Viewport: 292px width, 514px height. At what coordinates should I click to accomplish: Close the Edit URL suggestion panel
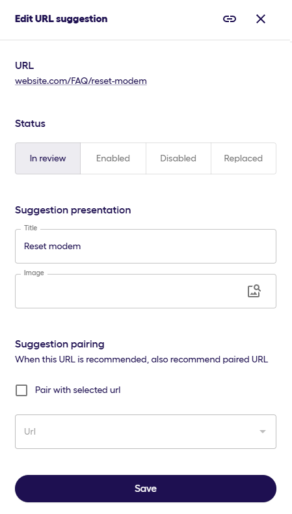(261, 19)
